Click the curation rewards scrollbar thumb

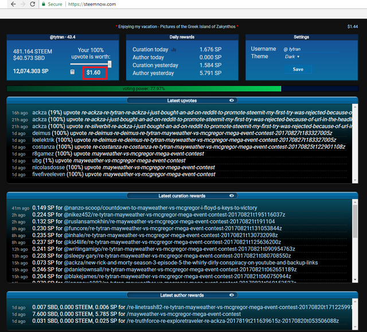click(355, 221)
